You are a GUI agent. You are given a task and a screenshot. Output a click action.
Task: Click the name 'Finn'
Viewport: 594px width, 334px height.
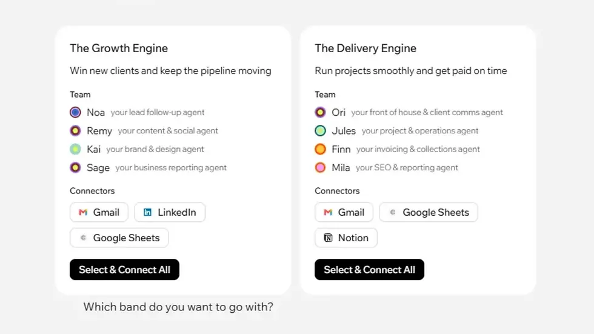pyautogui.click(x=341, y=149)
